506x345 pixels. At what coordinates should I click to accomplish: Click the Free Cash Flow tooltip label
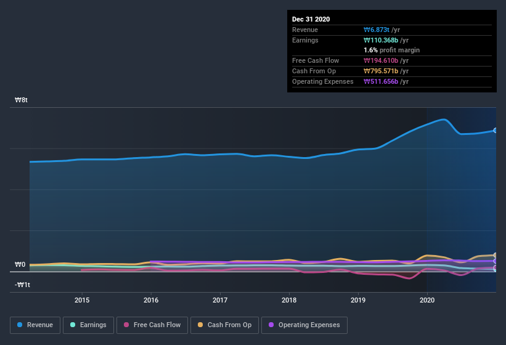coord(316,60)
